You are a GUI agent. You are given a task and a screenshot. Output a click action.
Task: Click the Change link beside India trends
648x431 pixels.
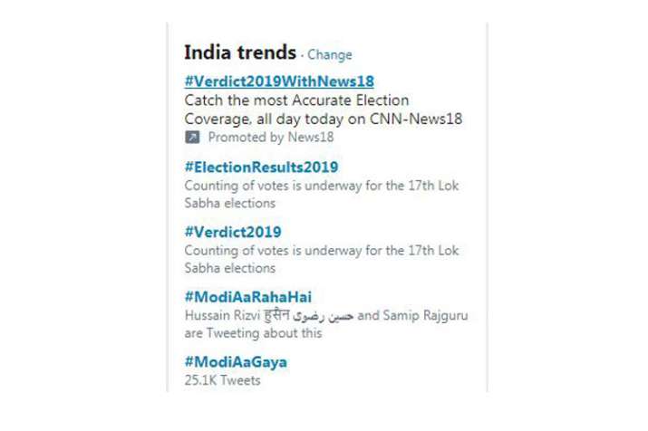click(x=329, y=54)
